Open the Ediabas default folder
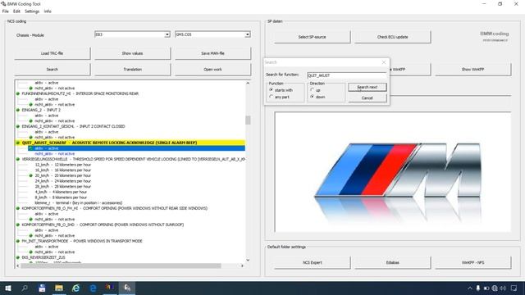525x295 pixels. point(392,262)
